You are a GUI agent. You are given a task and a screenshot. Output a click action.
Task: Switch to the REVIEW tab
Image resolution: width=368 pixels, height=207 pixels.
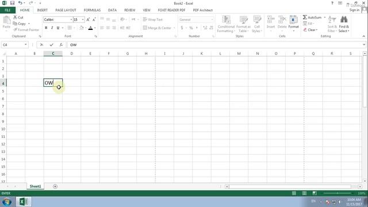(x=129, y=10)
